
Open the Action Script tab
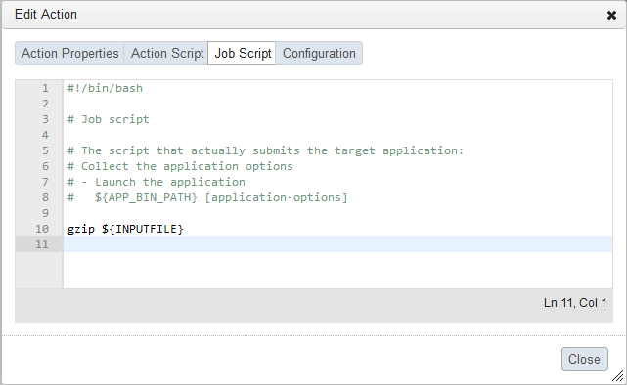coord(167,53)
